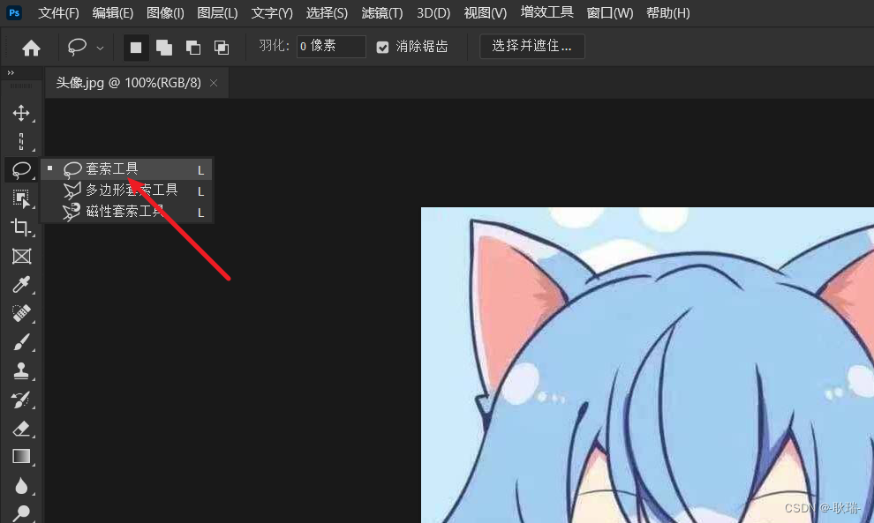Select the Object Selection tool
Viewport: 874px width, 523px height.
pos(21,198)
